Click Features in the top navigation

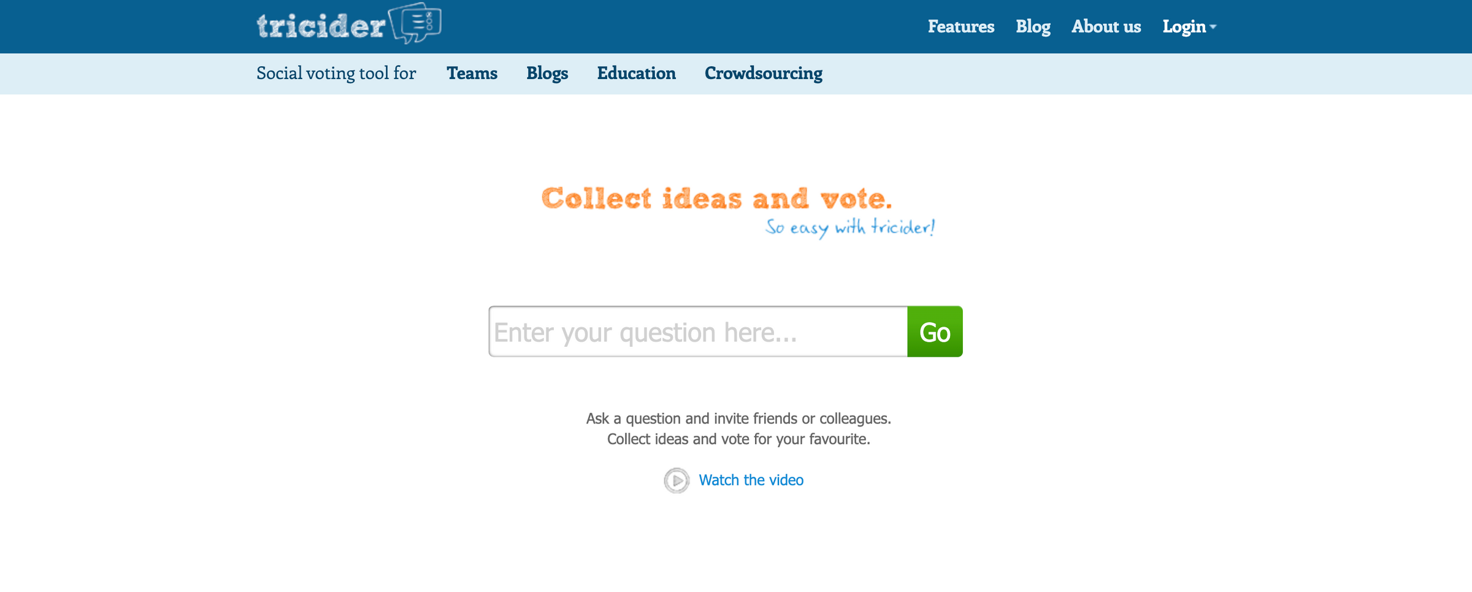[961, 27]
